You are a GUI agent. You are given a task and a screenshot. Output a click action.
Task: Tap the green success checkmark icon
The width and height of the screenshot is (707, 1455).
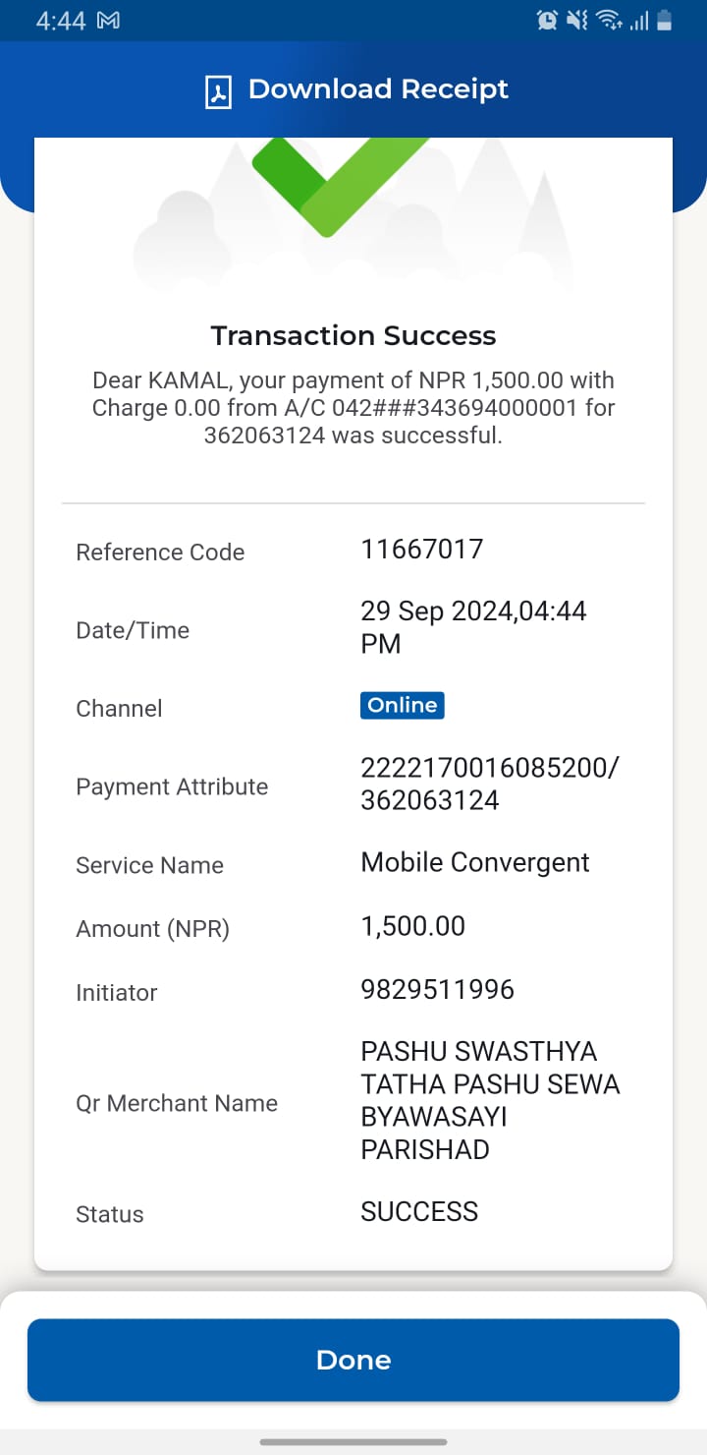coord(341,185)
